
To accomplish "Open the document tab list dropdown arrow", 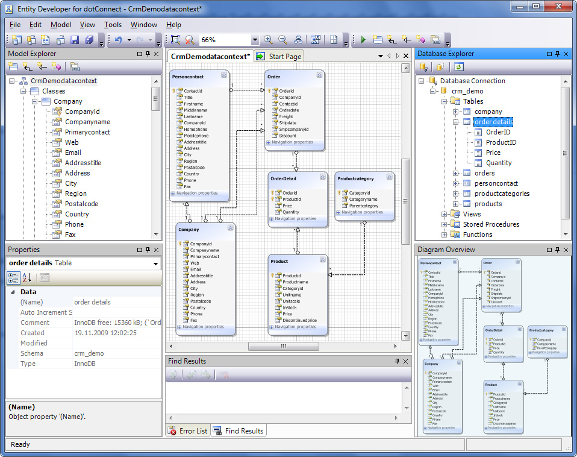I will [381, 56].
